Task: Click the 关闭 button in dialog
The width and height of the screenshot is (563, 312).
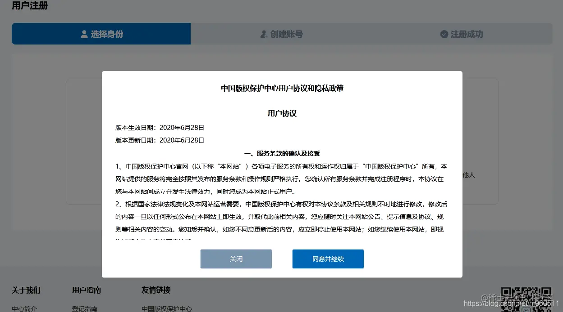Action: tap(236, 259)
